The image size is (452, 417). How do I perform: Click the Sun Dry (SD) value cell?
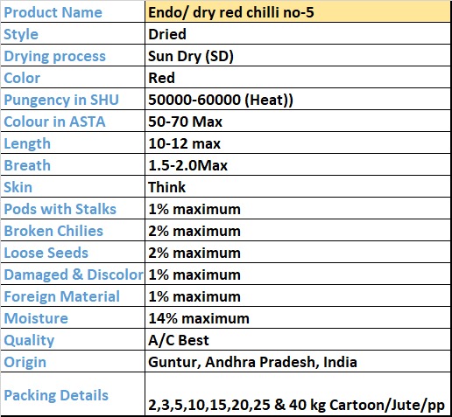(x=298, y=56)
